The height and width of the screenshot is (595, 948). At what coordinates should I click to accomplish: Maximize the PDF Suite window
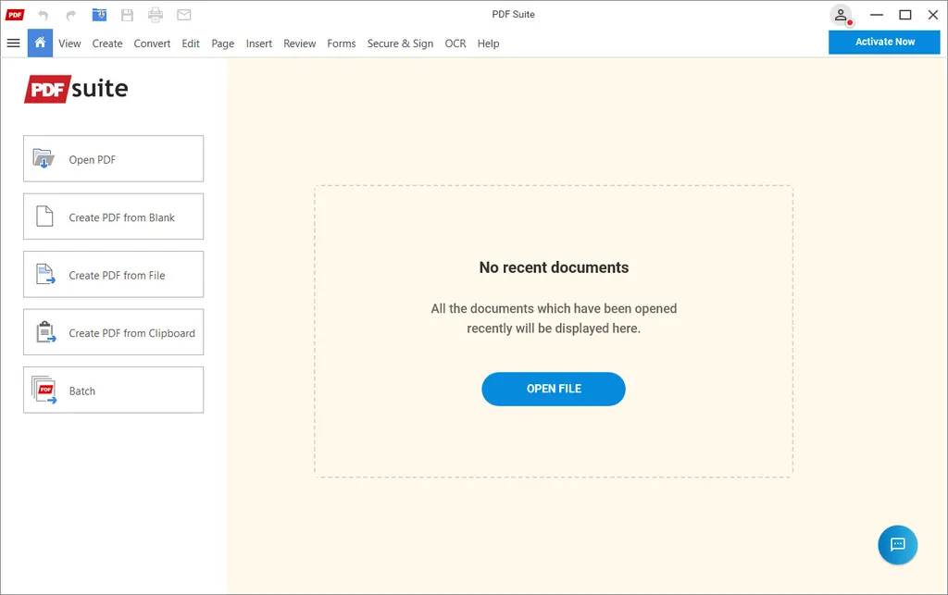click(x=905, y=15)
